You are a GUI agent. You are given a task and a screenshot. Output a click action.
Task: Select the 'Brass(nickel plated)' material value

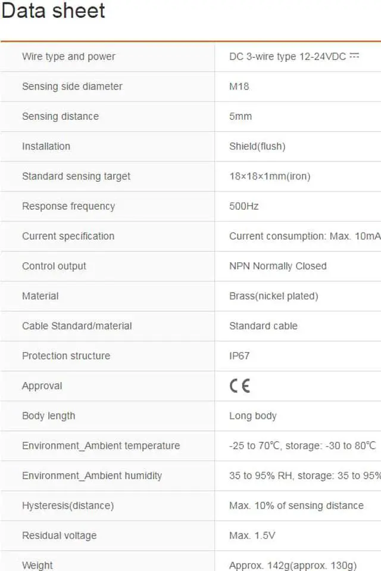pyautogui.click(x=274, y=296)
